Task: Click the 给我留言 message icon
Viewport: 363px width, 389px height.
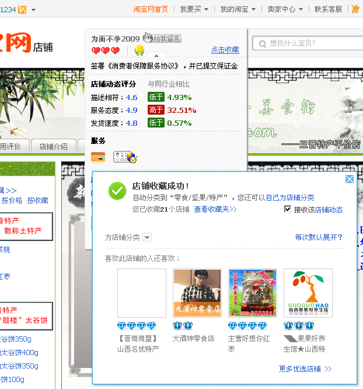Action: tap(162, 38)
